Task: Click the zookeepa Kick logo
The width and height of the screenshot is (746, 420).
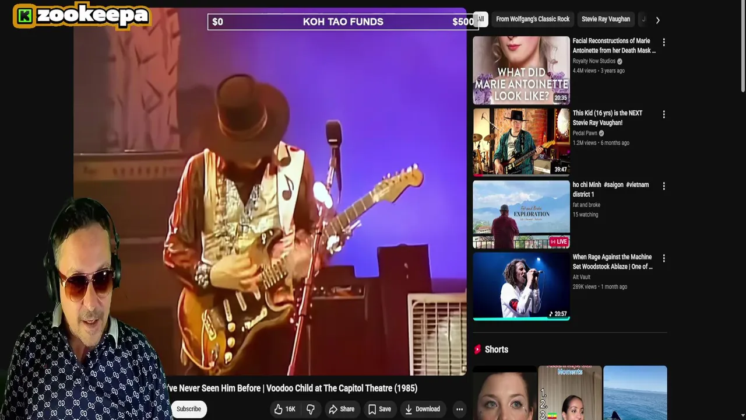Action: click(82, 16)
